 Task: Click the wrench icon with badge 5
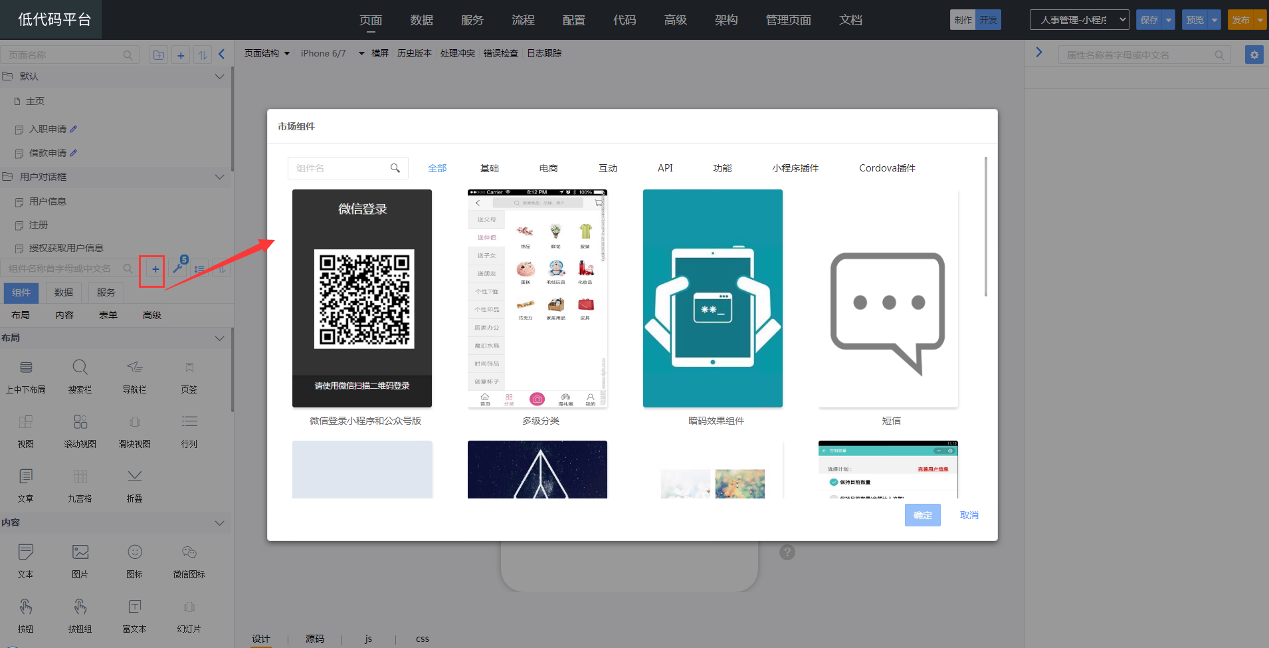pyautogui.click(x=178, y=268)
